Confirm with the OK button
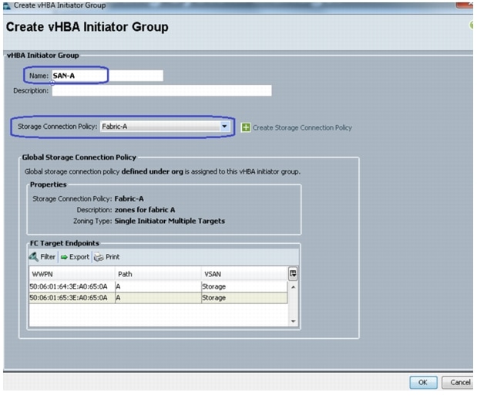Image resolution: width=477 pixels, height=406 pixels. (x=423, y=382)
